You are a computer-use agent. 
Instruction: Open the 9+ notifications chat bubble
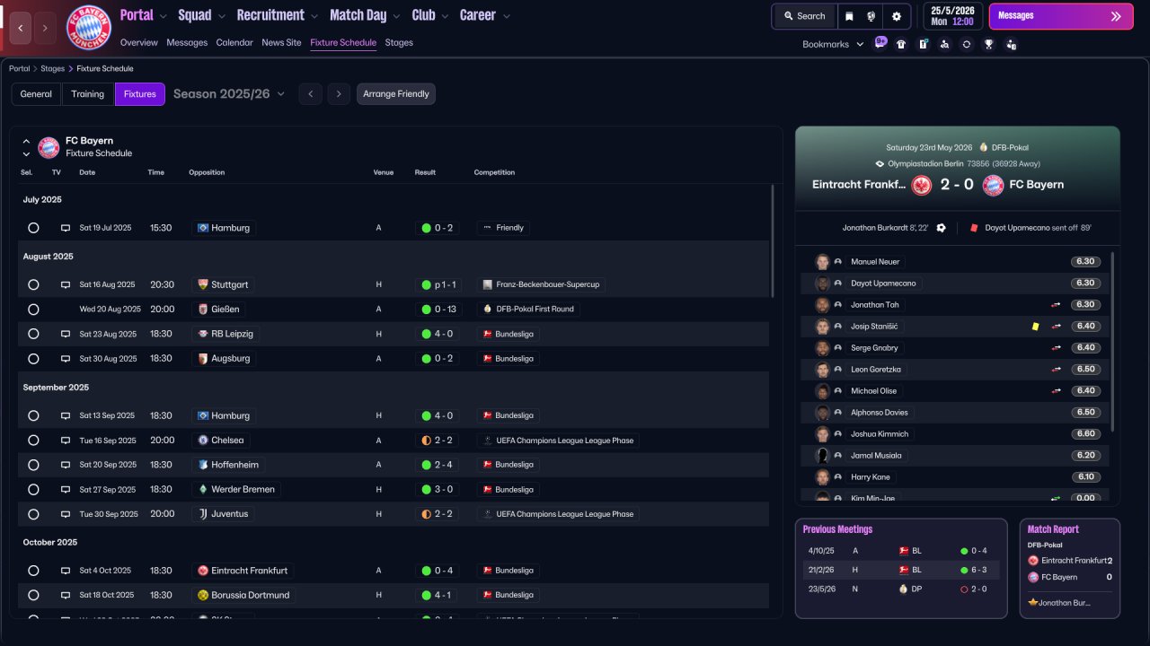880,43
